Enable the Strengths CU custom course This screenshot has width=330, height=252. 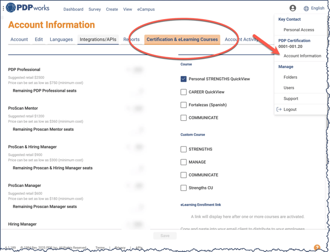(x=184, y=188)
